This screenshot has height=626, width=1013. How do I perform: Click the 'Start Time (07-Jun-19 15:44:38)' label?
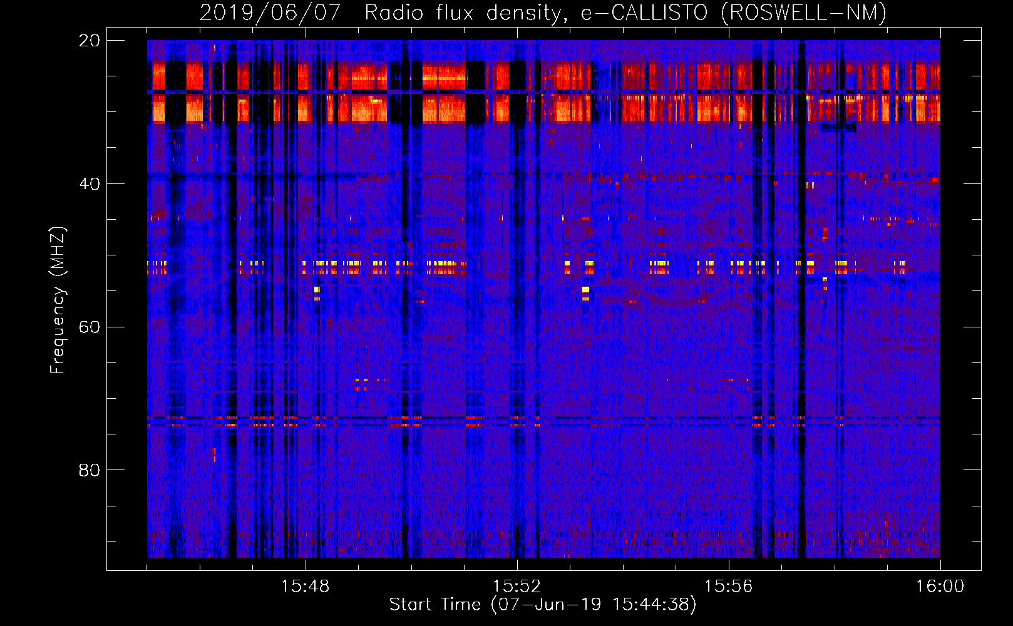tap(543, 605)
